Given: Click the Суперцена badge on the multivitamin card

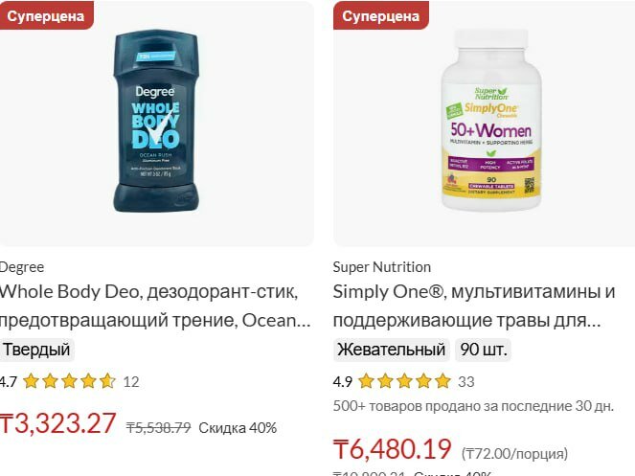Looking at the screenshot, I should pyautogui.click(x=380, y=15).
